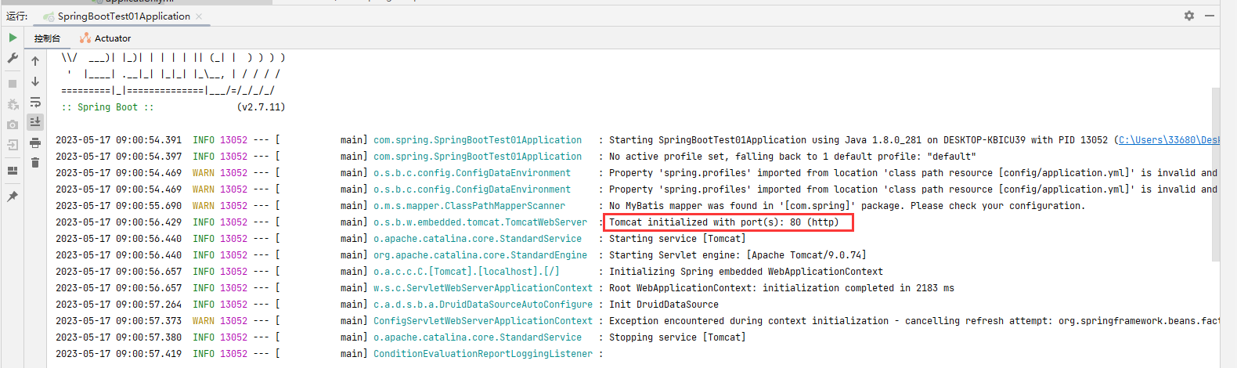Click the 'Starting Servlet engine: [Apache Tomcat/9.0.74]' message

click(738, 255)
